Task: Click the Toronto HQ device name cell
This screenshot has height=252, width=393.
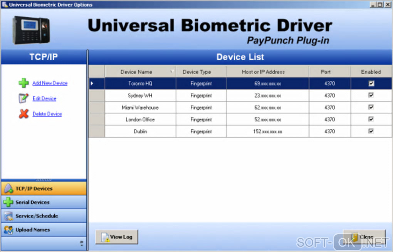Action: point(140,83)
